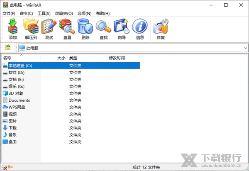Minimize the WinRAR window
This screenshot has height=171, width=249.
pos(211,5)
